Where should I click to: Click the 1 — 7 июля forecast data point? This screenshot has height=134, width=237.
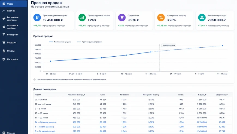click(x=200, y=48)
